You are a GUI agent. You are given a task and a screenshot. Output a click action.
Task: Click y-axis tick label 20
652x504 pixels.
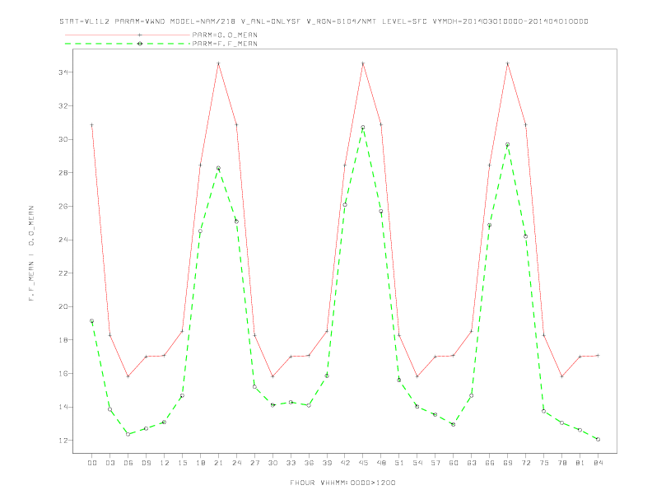coord(63,306)
